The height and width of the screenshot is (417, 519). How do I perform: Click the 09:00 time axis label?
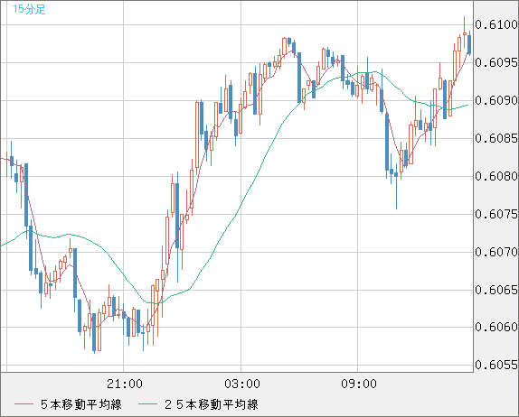(359, 384)
